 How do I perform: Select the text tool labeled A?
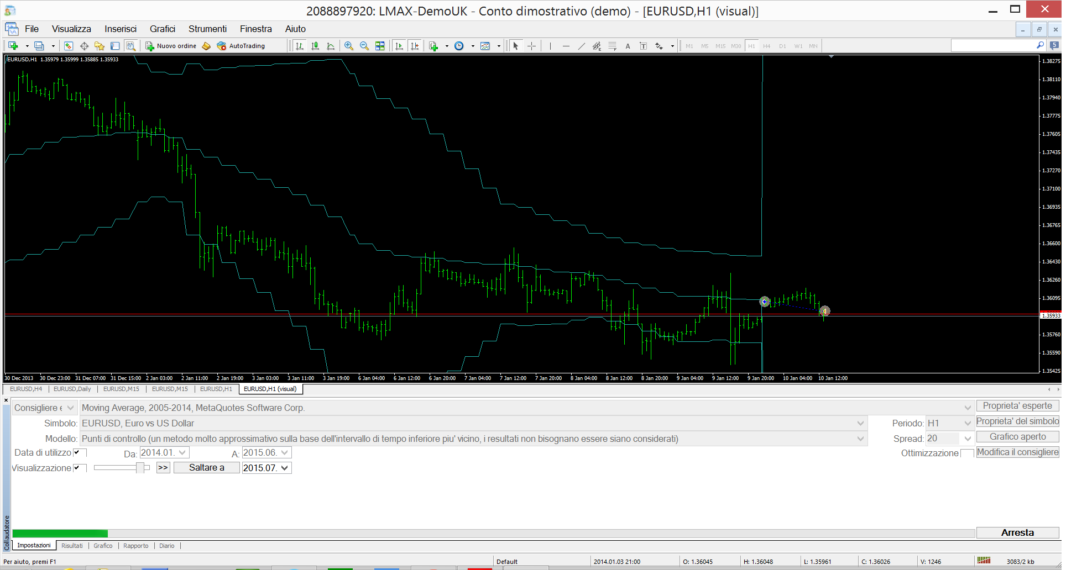point(628,46)
